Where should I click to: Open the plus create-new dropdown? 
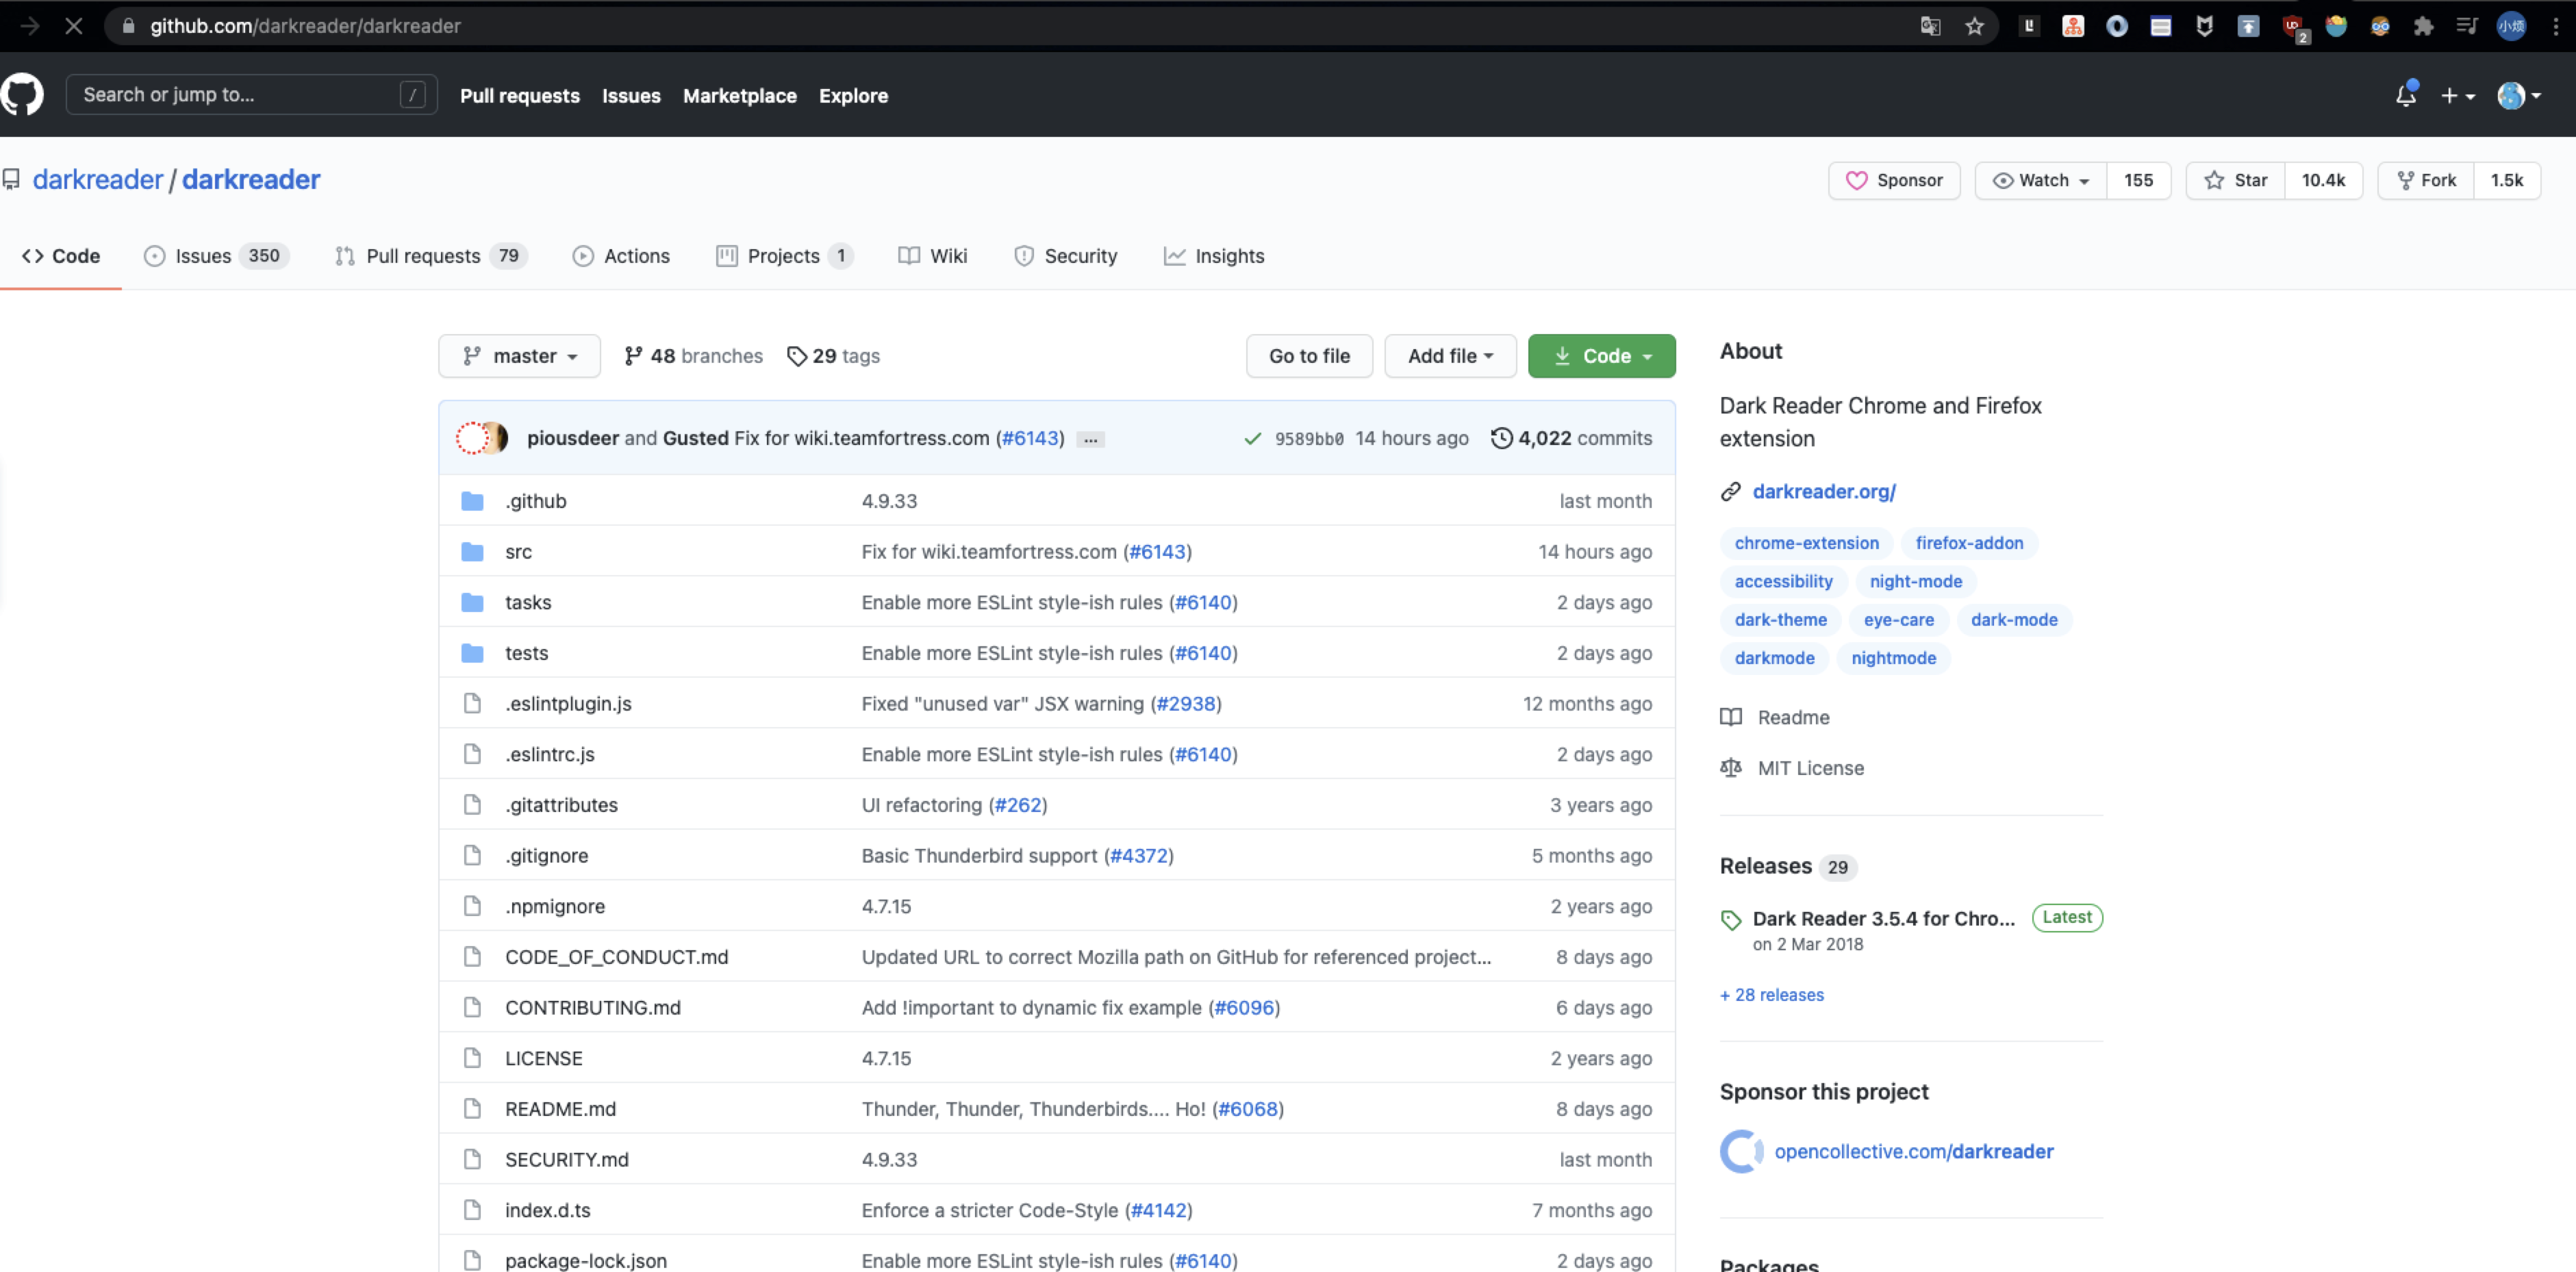pos(2457,96)
